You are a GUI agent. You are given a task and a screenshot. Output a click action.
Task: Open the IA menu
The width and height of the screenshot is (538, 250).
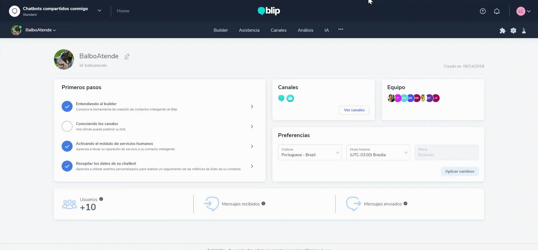[x=327, y=30]
